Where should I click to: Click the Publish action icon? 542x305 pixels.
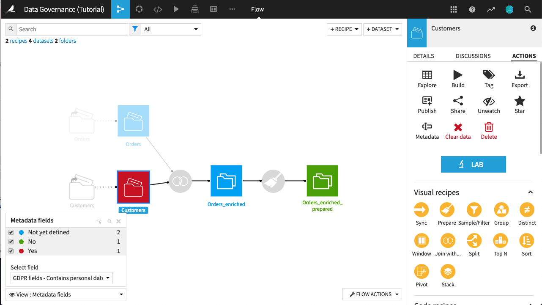[x=427, y=101]
